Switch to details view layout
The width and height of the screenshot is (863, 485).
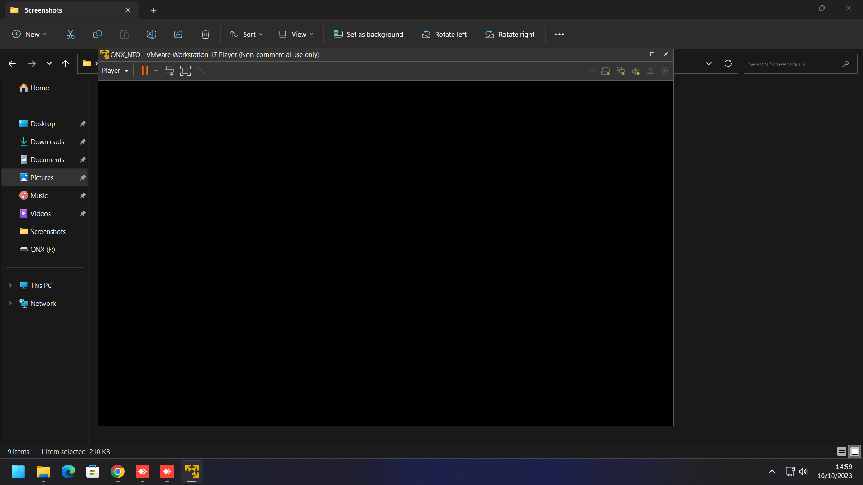click(x=841, y=452)
